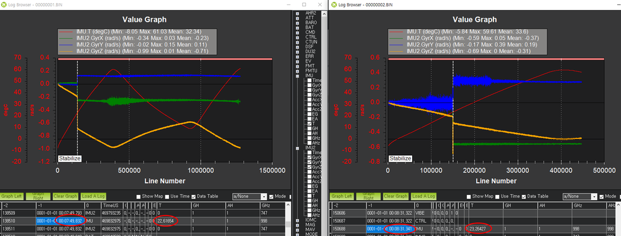Click Graph Left button in left window
This screenshot has height=236, width=621.
click(11, 196)
